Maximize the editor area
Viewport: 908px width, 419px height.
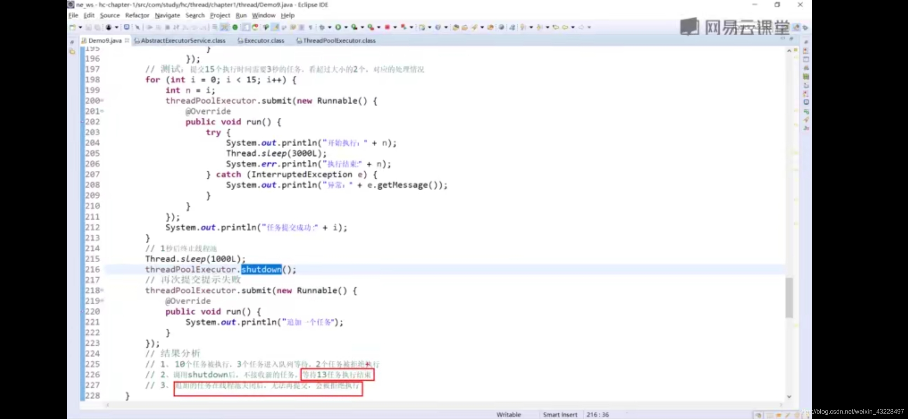(791, 39)
